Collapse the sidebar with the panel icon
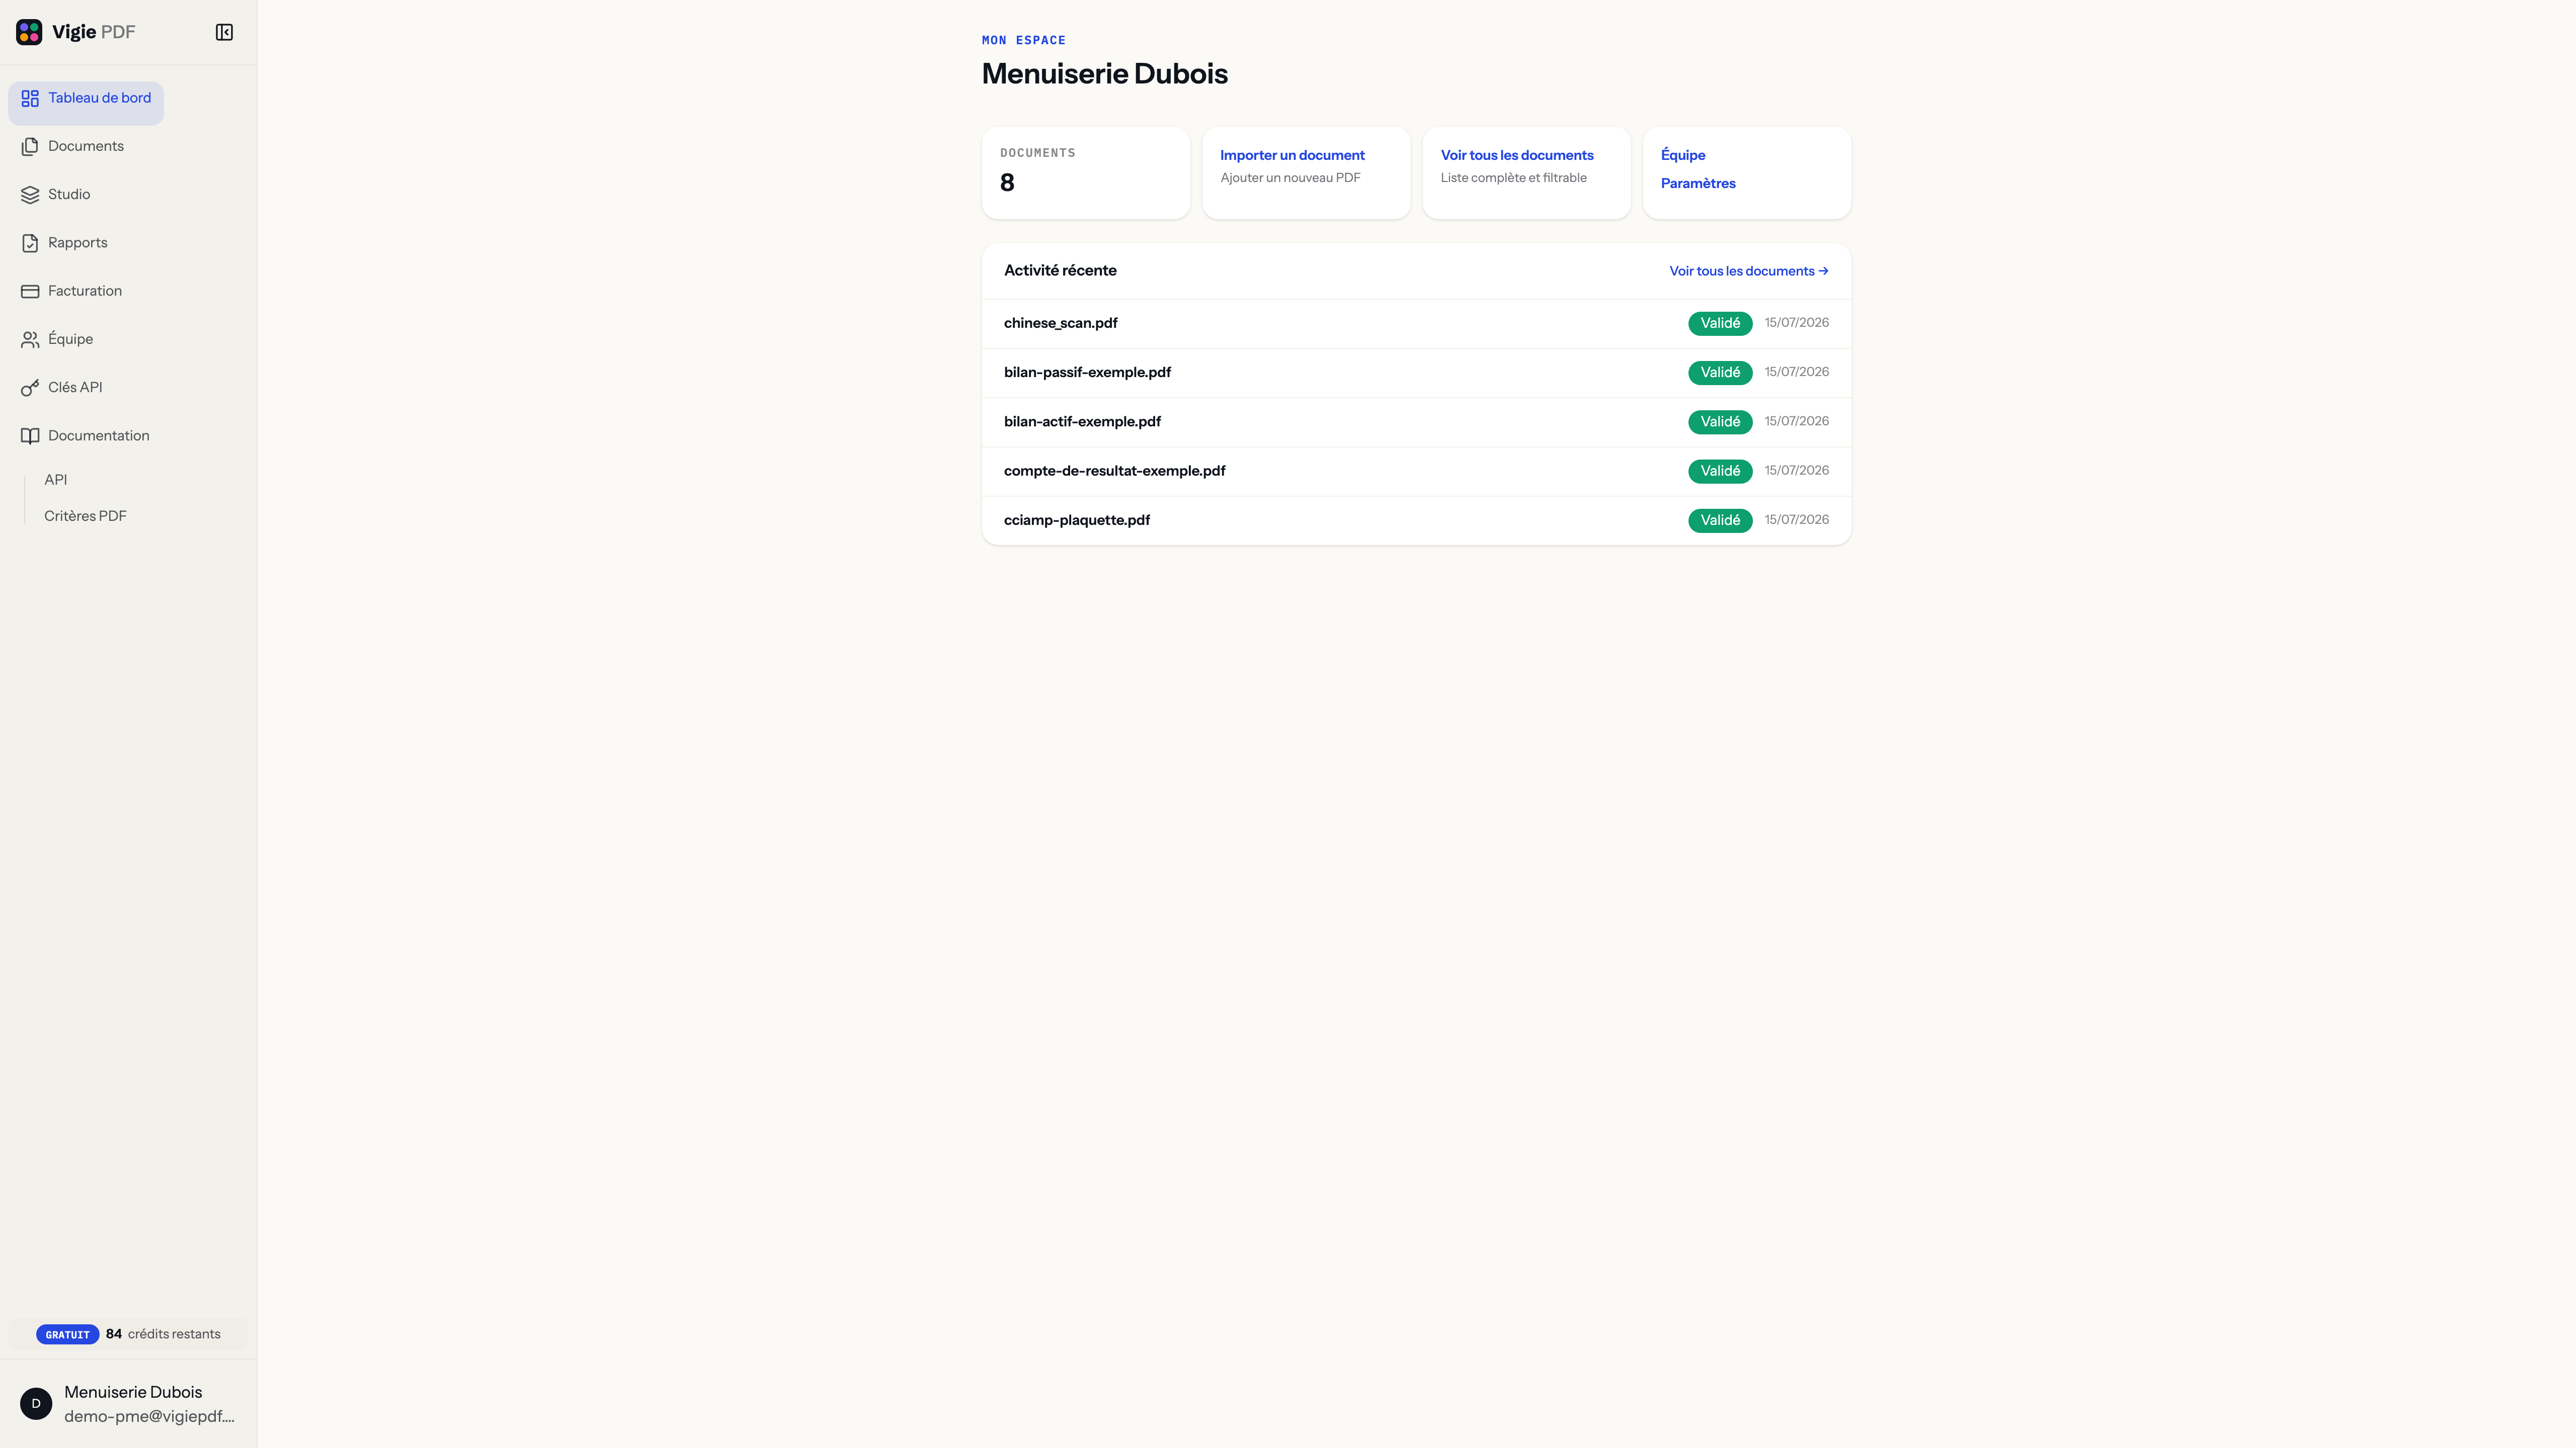2576x1448 pixels. pos(224,32)
